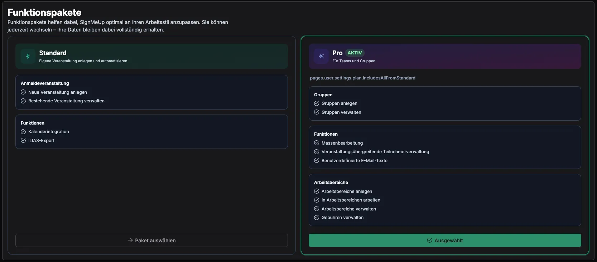Click the Anmeldeveranstaltung section title
The image size is (597, 262).
(x=45, y=83)
